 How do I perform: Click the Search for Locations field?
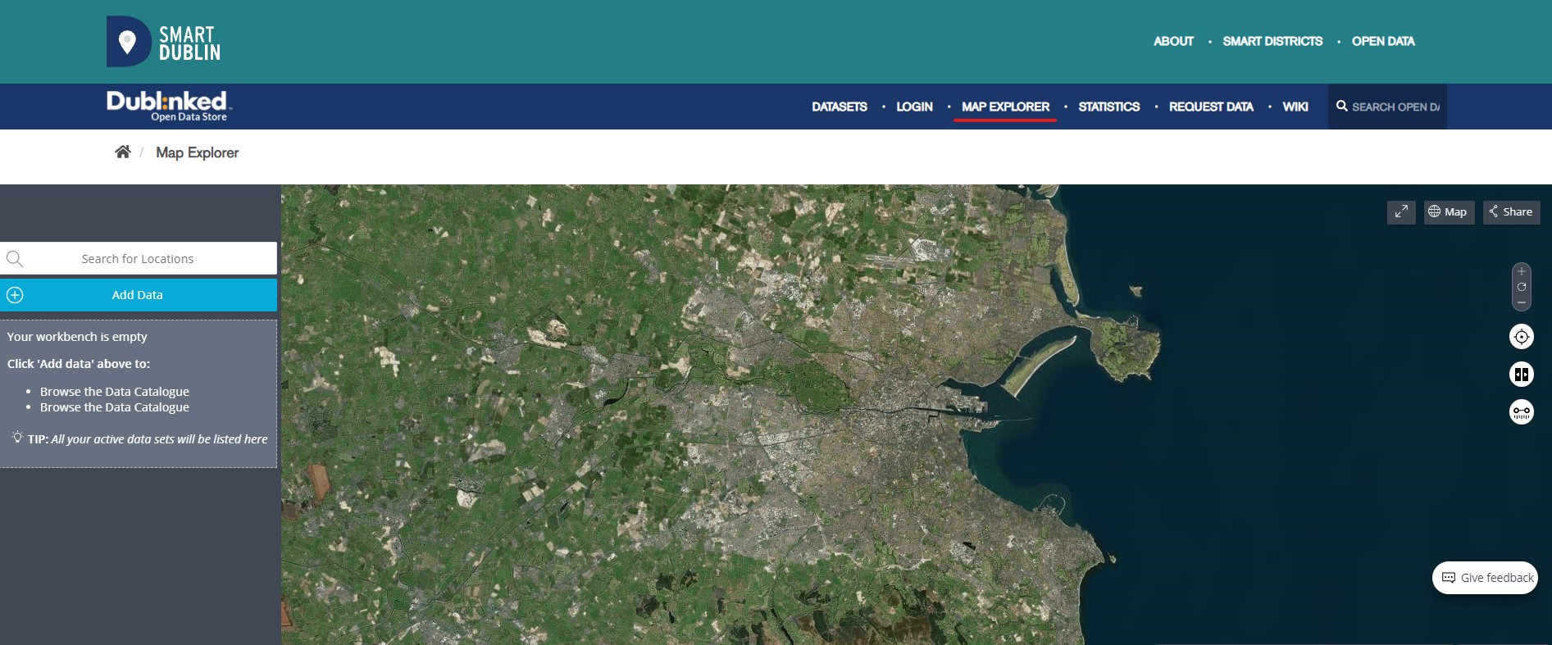pos(138,259)
